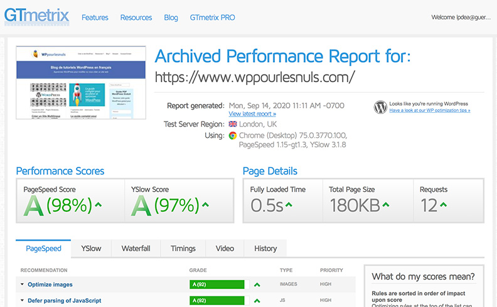Switch to the Waterfall tab
This screenshot has height=307, width=497.
click(x=136, y=249)
